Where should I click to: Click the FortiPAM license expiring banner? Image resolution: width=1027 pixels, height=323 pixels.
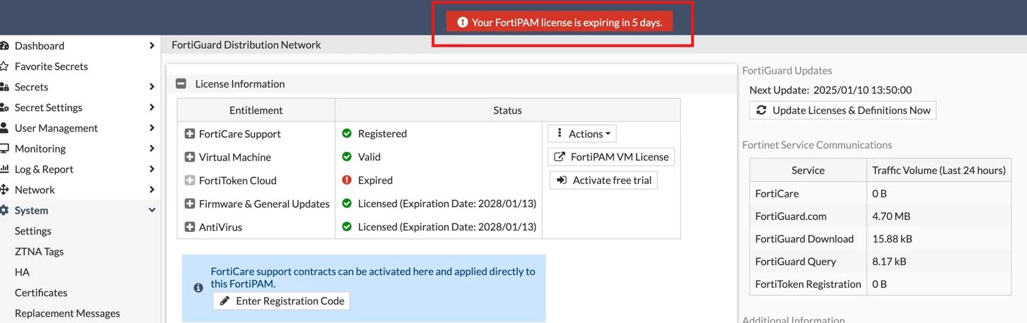pyautogui.click(x=560, y=23)
